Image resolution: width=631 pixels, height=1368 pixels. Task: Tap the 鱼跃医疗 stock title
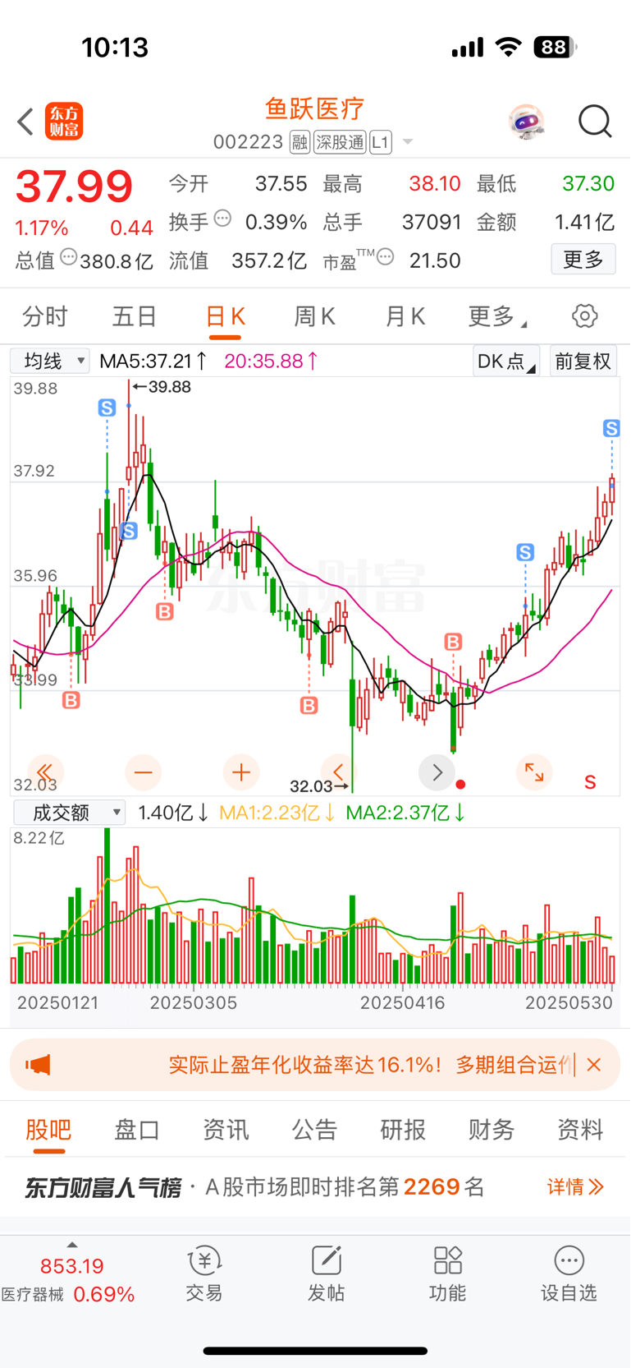pyautogui.click(x=314, y=108)
